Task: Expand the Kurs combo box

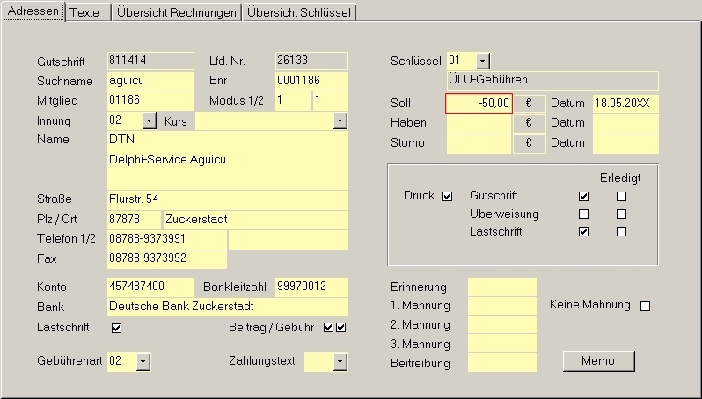Action: (x=340, y=120)
